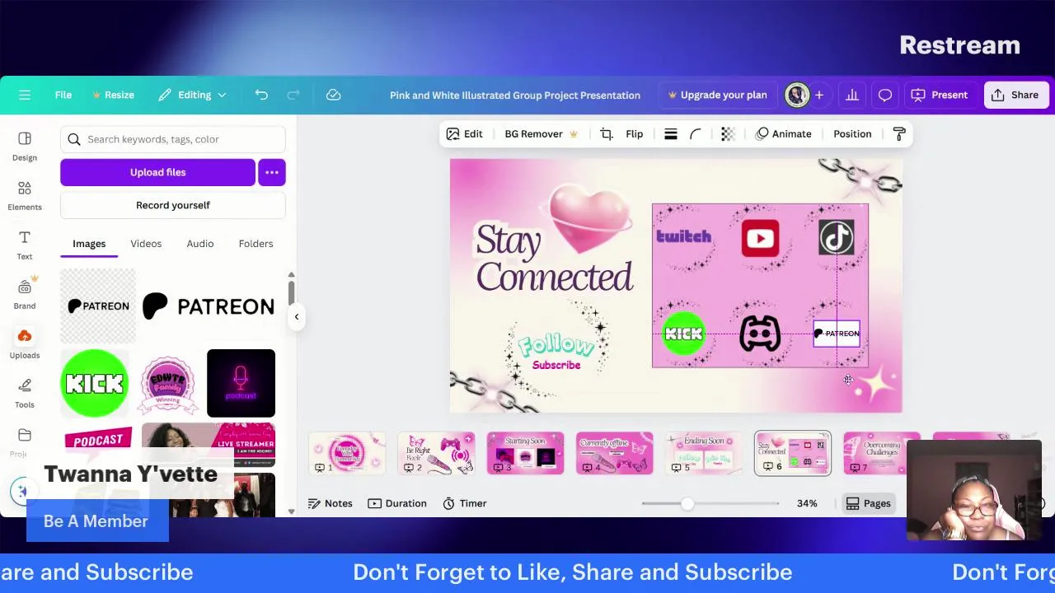
Task: Open the hamburger main menu
Action: [25, 95]
